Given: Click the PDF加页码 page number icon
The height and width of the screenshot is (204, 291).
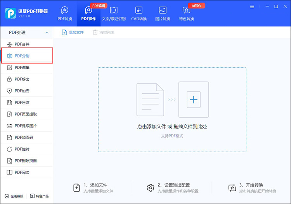Looking at the screenshot, I should [9, 138].
